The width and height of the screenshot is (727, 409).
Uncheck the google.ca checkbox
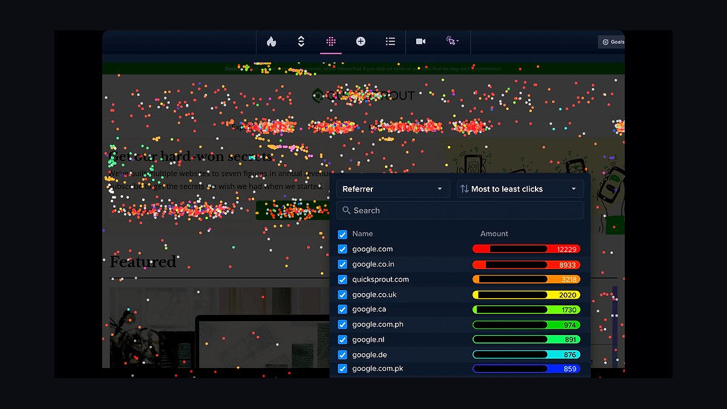point(342,310)
